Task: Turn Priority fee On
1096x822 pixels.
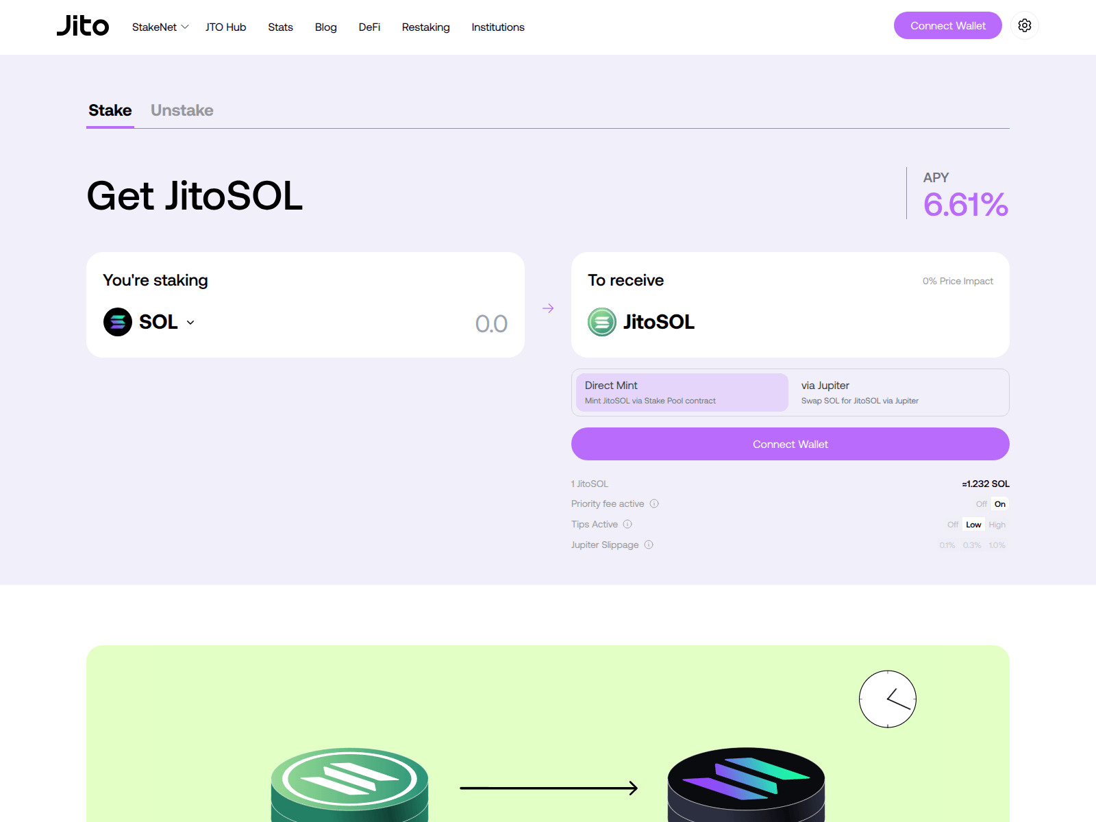Action: (1000, 504)
